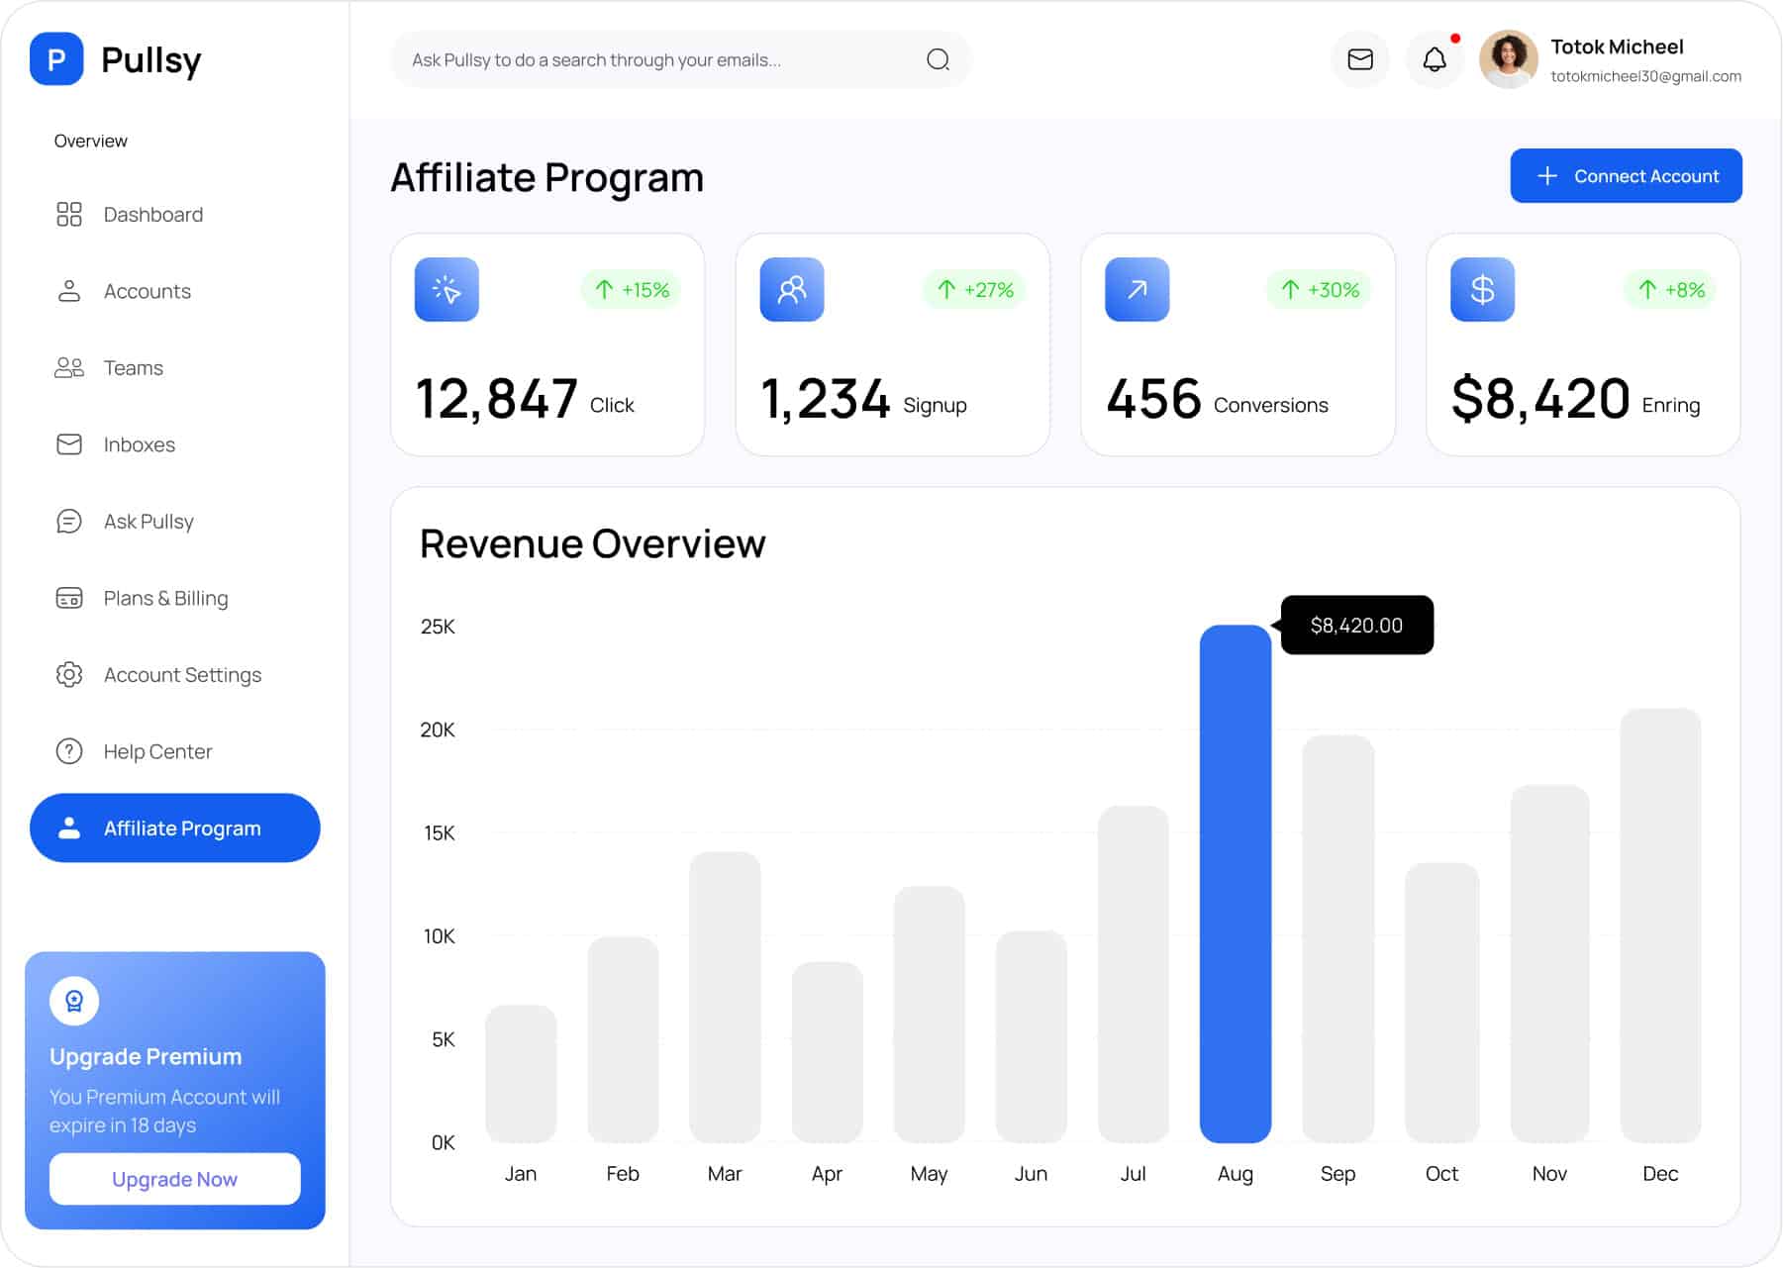Click the +30% growth badge

(1320, 290)
